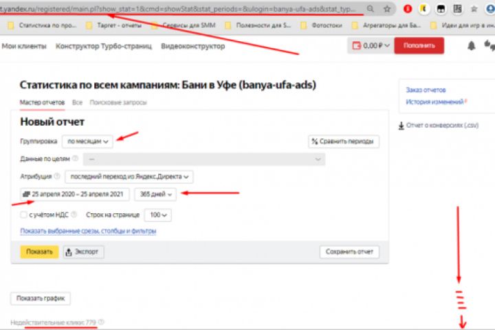Switch to Все tab

point(77,102)
